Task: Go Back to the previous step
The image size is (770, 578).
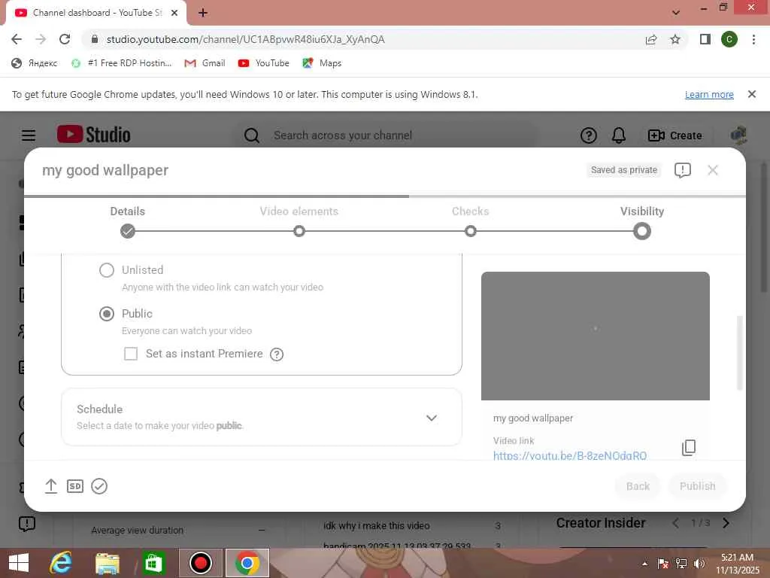Action: click(x=638, y=486)
